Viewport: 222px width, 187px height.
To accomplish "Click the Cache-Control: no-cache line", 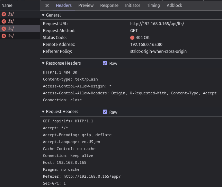I will [x=69, y=149].
